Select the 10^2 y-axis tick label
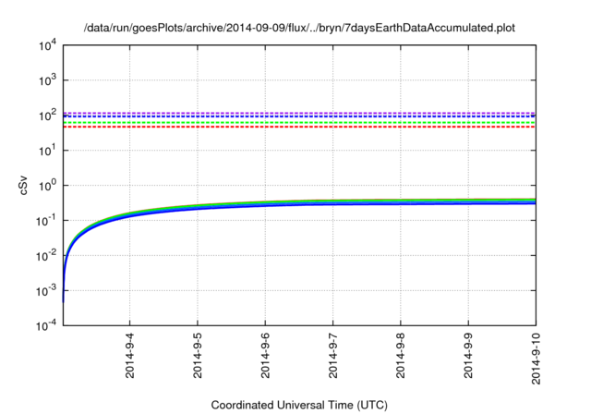591x414 pixels. 46,116
